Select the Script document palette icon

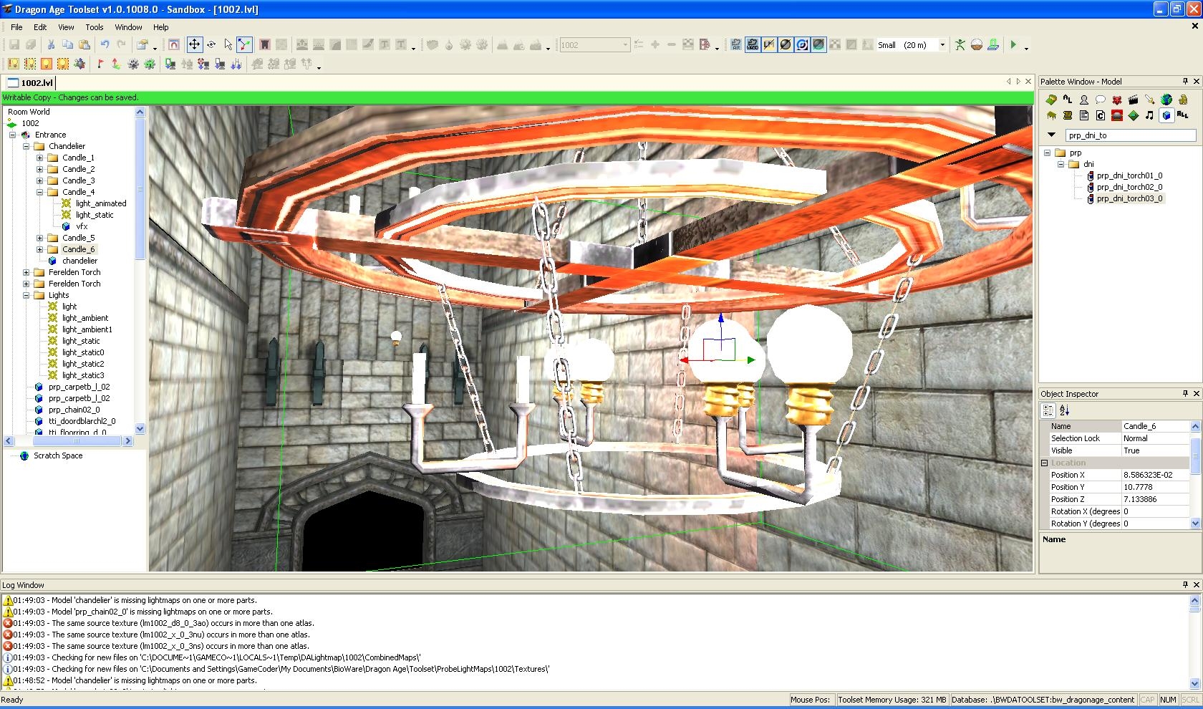click(1083, 115)
